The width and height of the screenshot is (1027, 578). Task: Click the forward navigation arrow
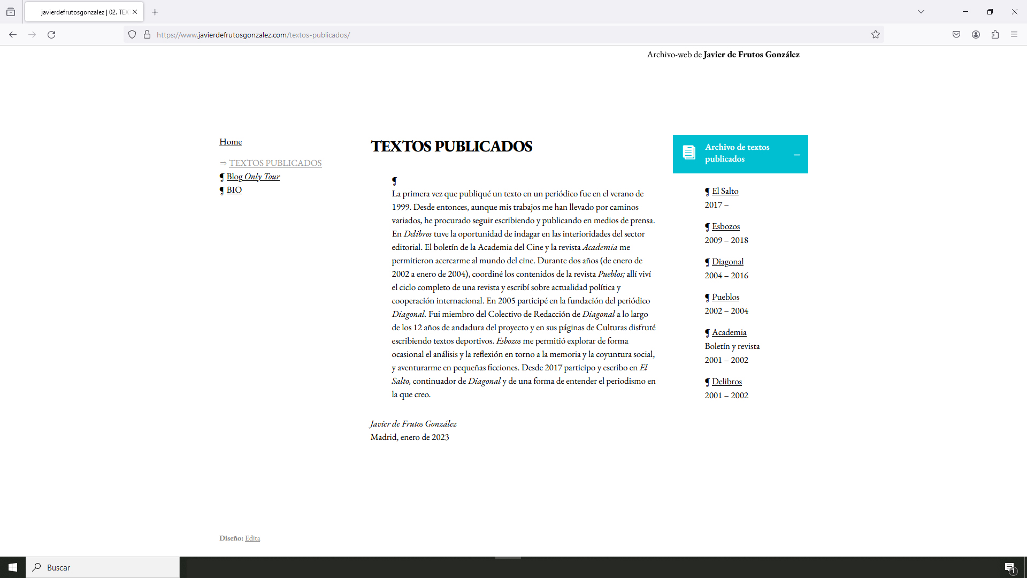click(x=32, y=35)
